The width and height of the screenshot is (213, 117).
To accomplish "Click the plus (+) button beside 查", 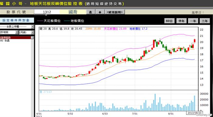I will point(100,12).
